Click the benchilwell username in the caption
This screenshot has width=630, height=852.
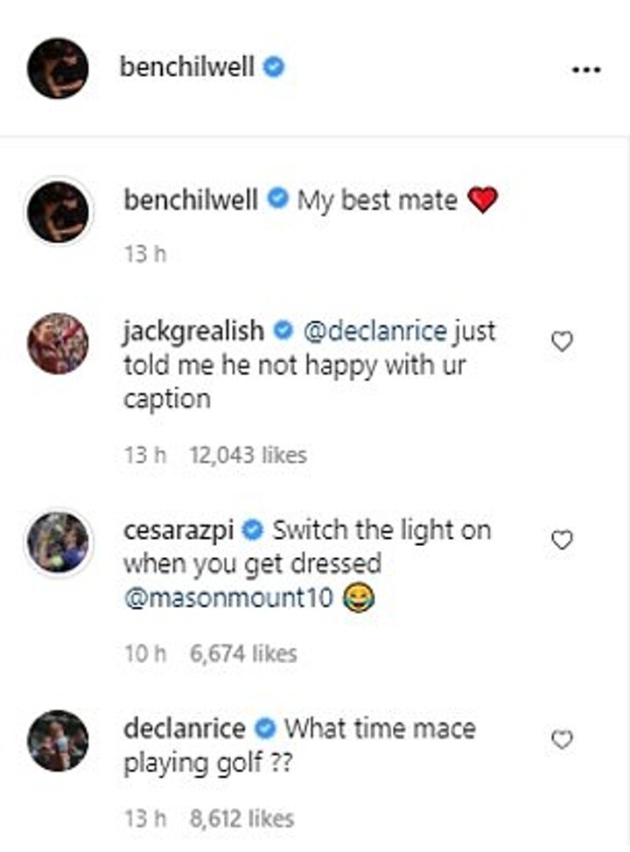(x=191, y=200)
